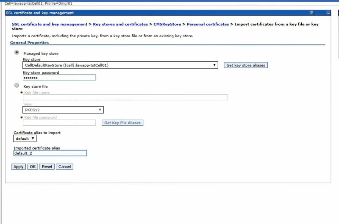Screen dimensions: 339x224
Task: Click the Cancel button
Action: 65,167
